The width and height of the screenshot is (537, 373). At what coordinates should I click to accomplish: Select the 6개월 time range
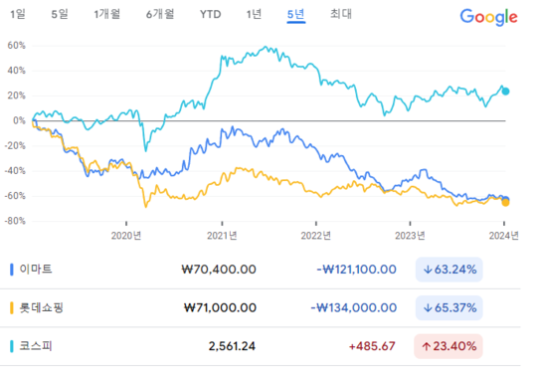[x=160, y=14]
